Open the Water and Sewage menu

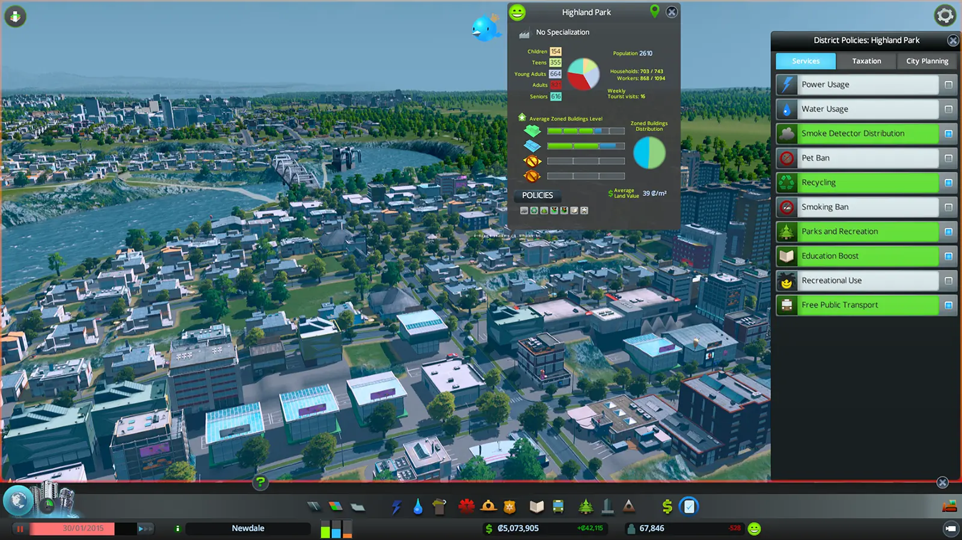[418, 507]
